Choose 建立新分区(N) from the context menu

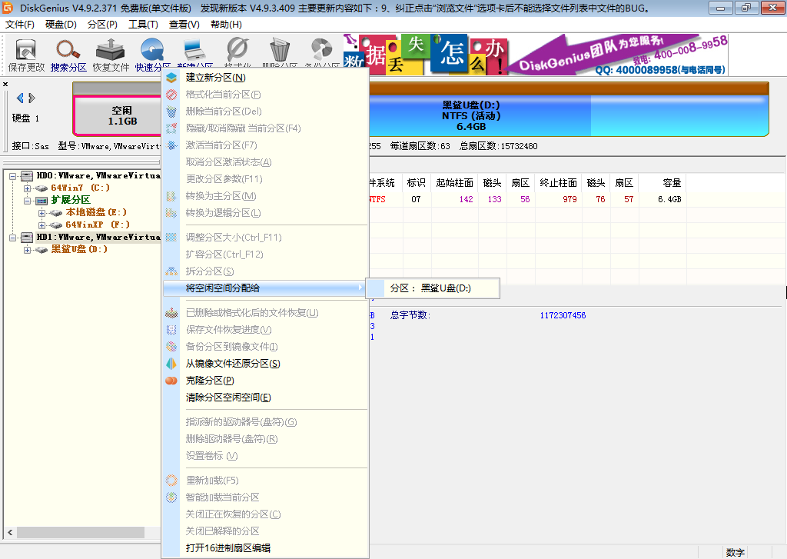215,78
